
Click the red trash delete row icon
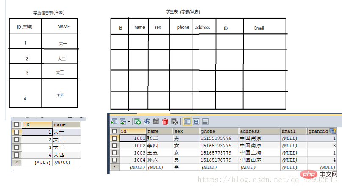point(165,122)
